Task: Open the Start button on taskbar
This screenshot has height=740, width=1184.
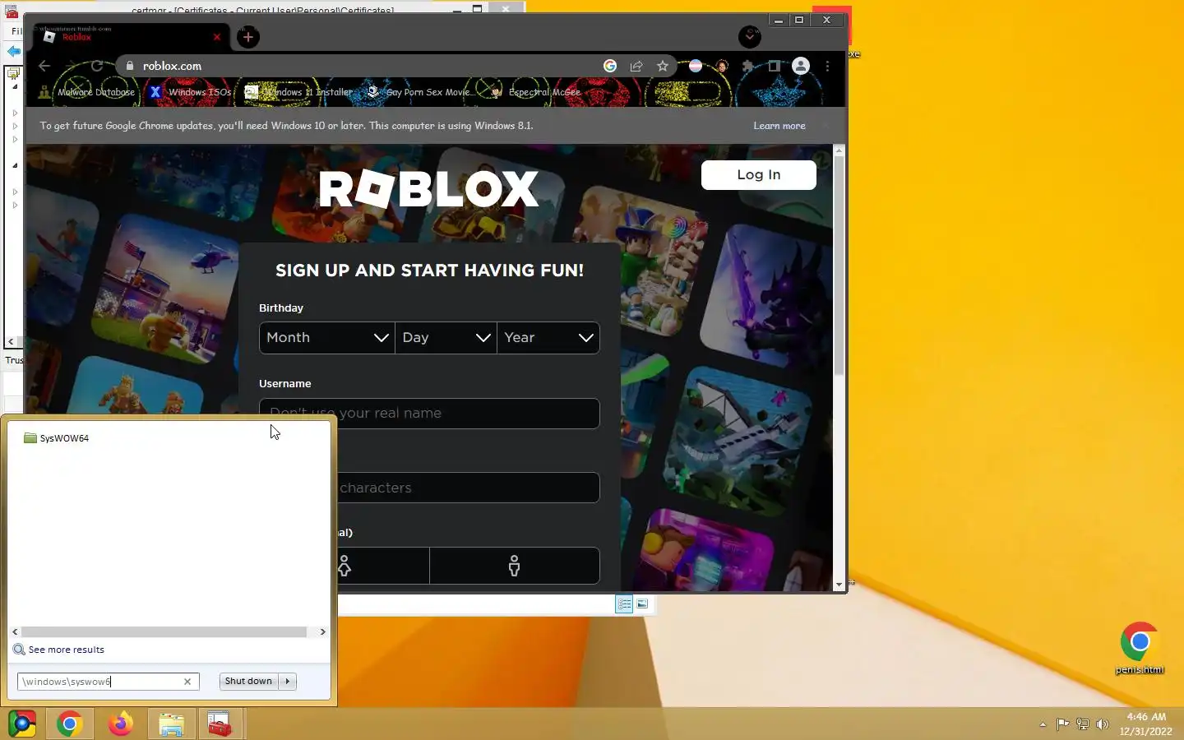Action: click(22, 724)
